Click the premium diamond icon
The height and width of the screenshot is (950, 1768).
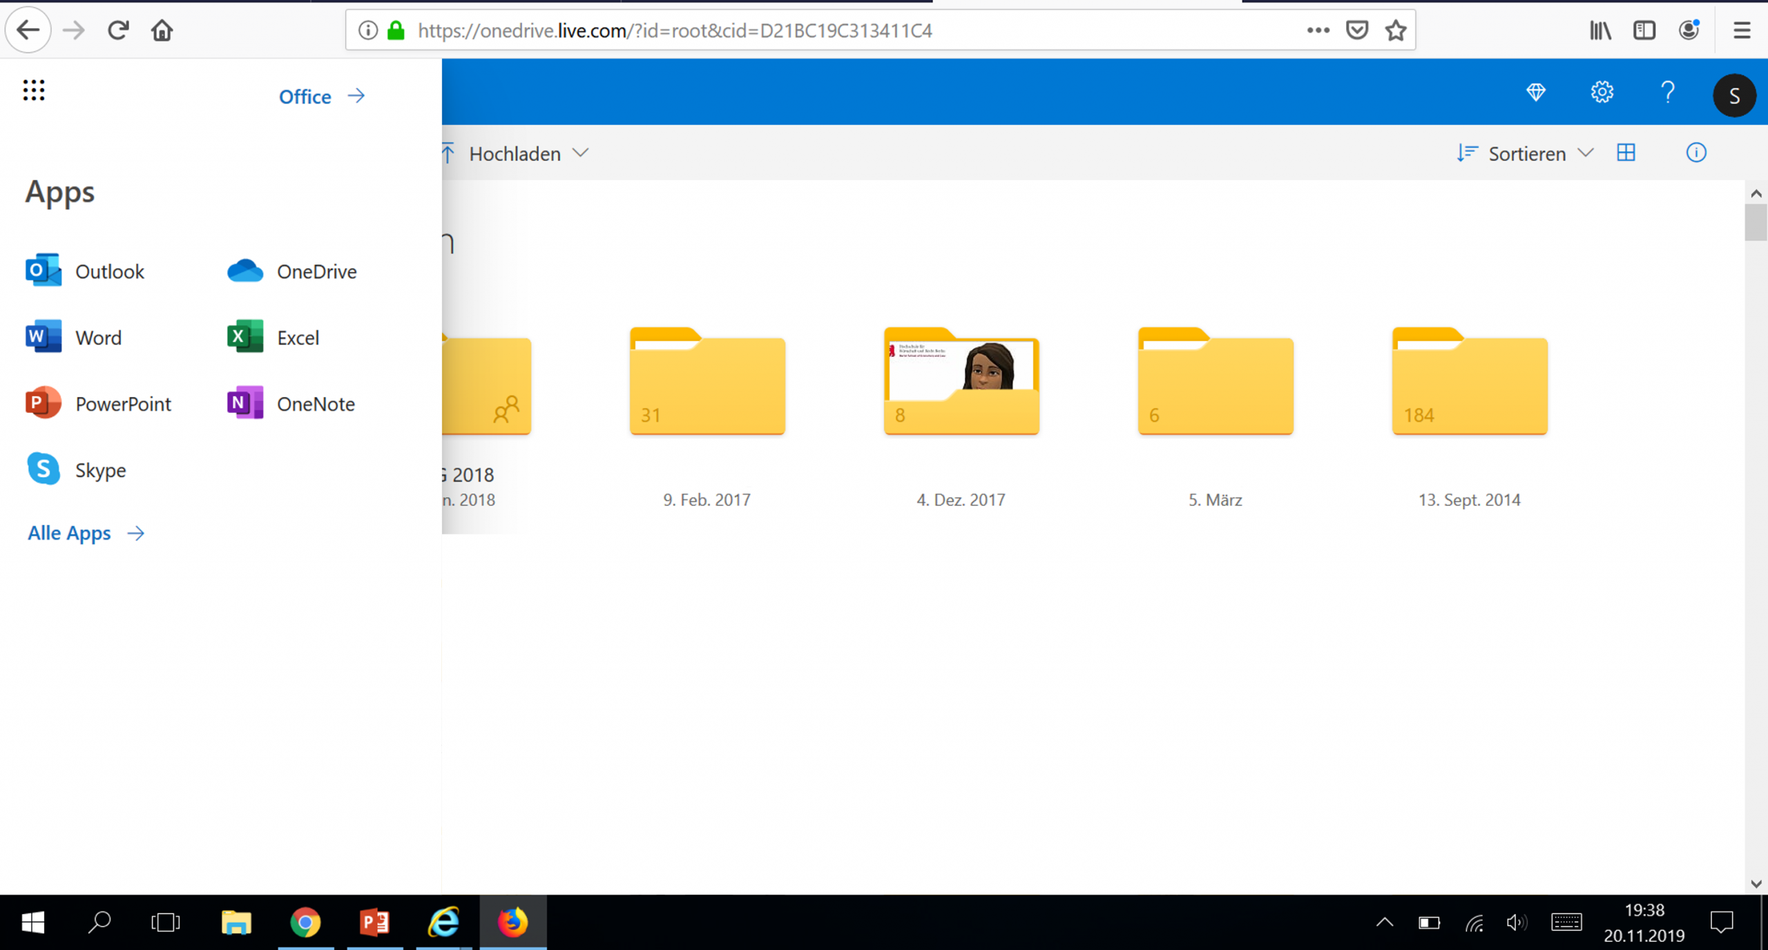[1536, 93]
